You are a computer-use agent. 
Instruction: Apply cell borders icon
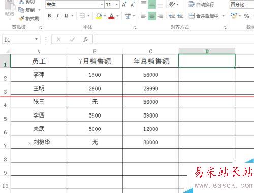[82, 16]
